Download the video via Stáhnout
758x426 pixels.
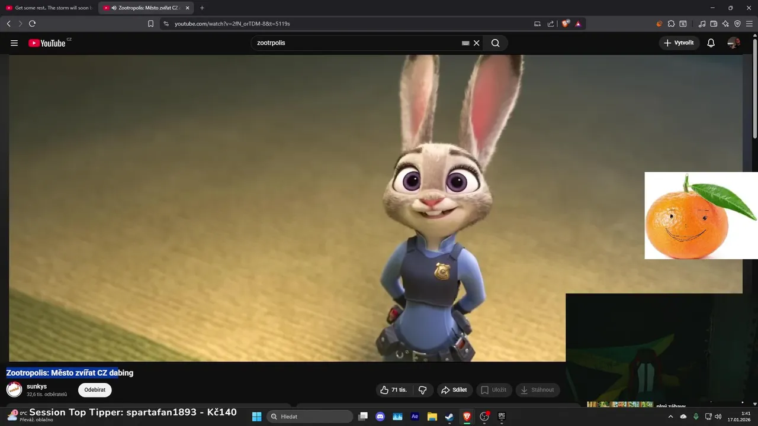pos(538,390)
